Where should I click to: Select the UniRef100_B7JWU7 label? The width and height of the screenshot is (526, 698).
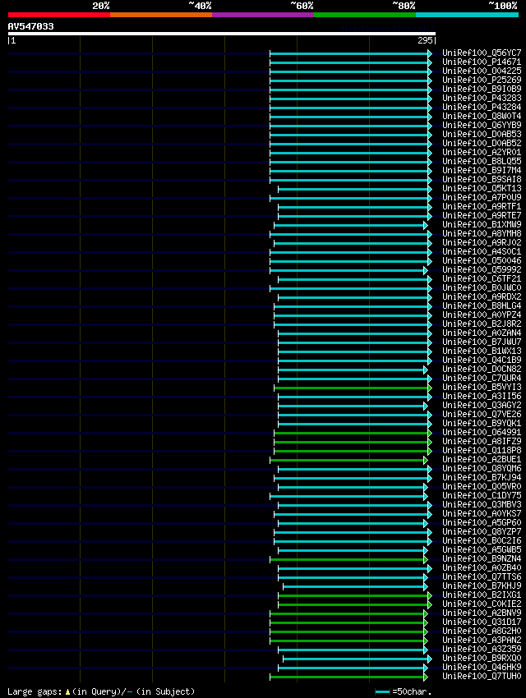482,342
